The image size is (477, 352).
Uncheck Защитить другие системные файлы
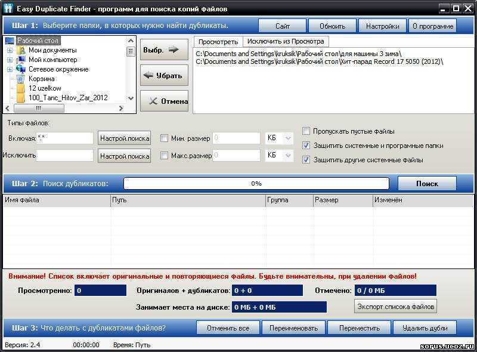pos(306,159)
